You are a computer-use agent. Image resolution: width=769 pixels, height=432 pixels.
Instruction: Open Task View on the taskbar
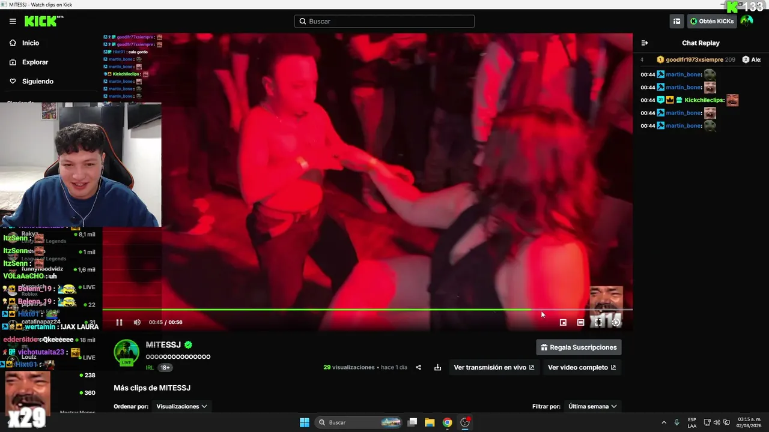412,422
